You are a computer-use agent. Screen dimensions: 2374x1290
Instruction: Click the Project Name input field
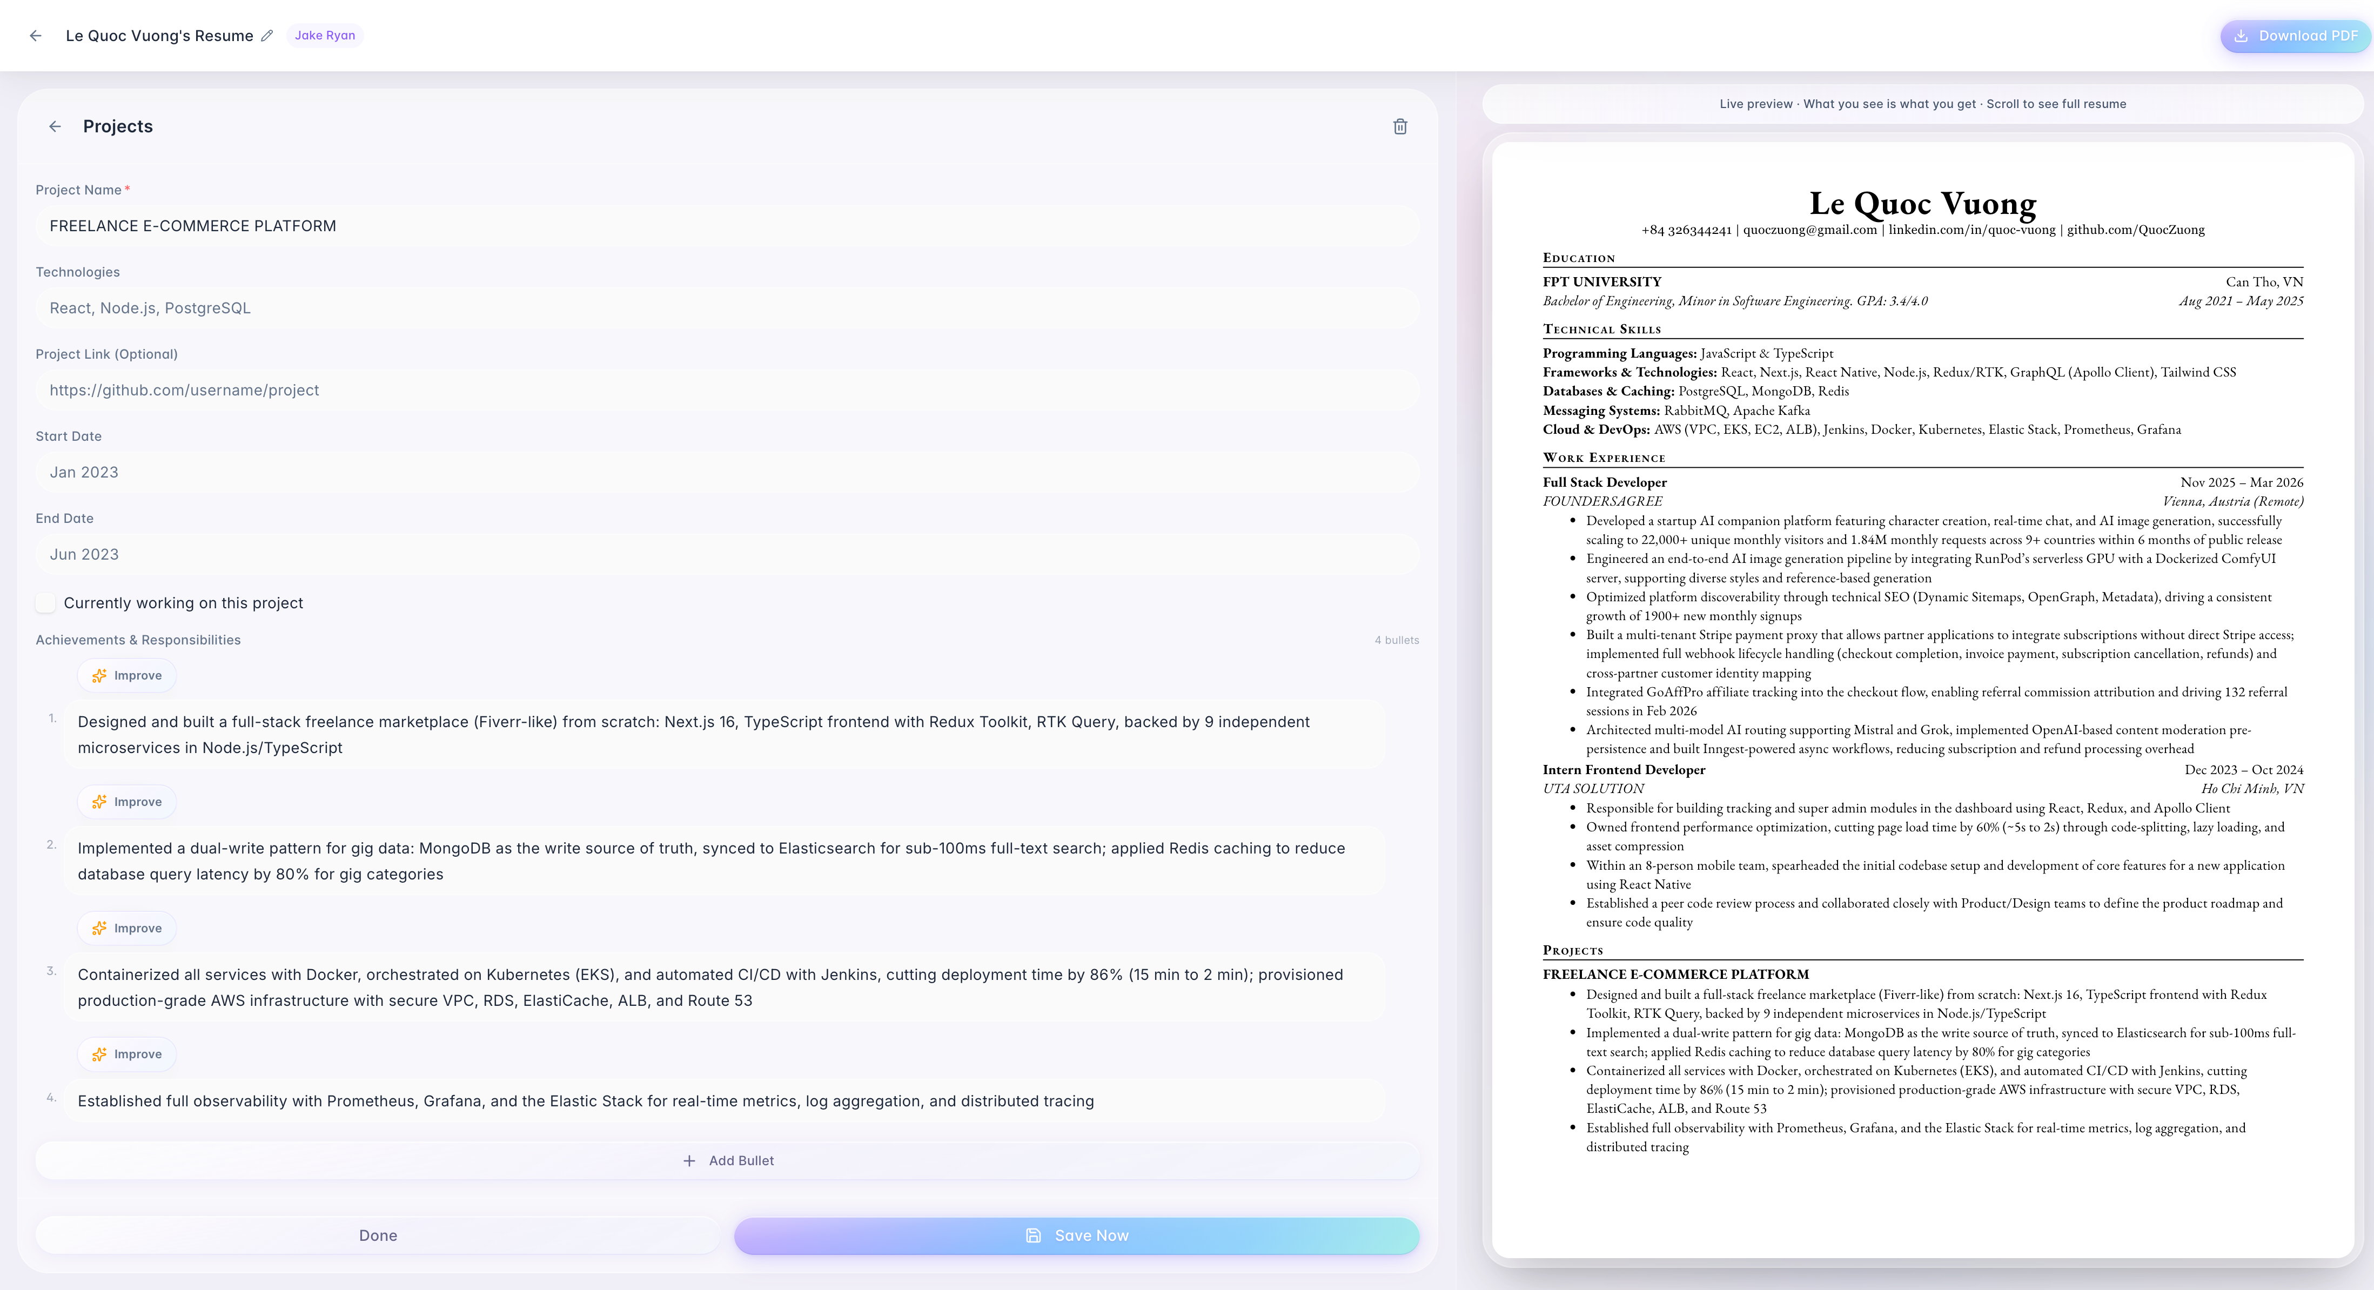tap(727, 226)
